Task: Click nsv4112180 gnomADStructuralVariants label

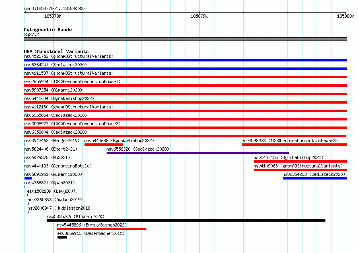Action: click(69, 107)
